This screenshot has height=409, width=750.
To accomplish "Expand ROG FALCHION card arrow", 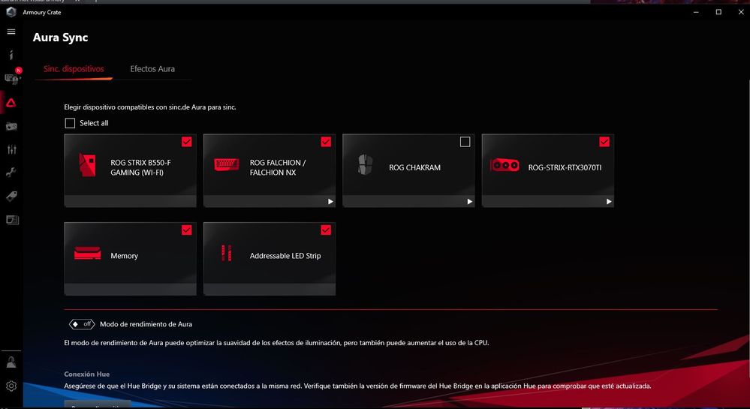I will [x=330, y=201].
